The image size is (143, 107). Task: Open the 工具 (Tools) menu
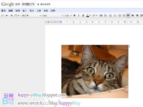pos(39,11)
